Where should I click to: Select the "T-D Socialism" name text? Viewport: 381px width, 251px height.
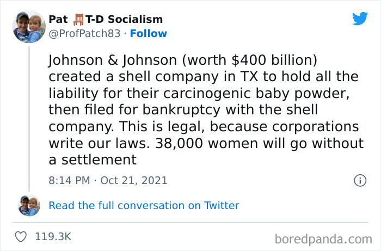pyautogui.click(x=125, y=20)
